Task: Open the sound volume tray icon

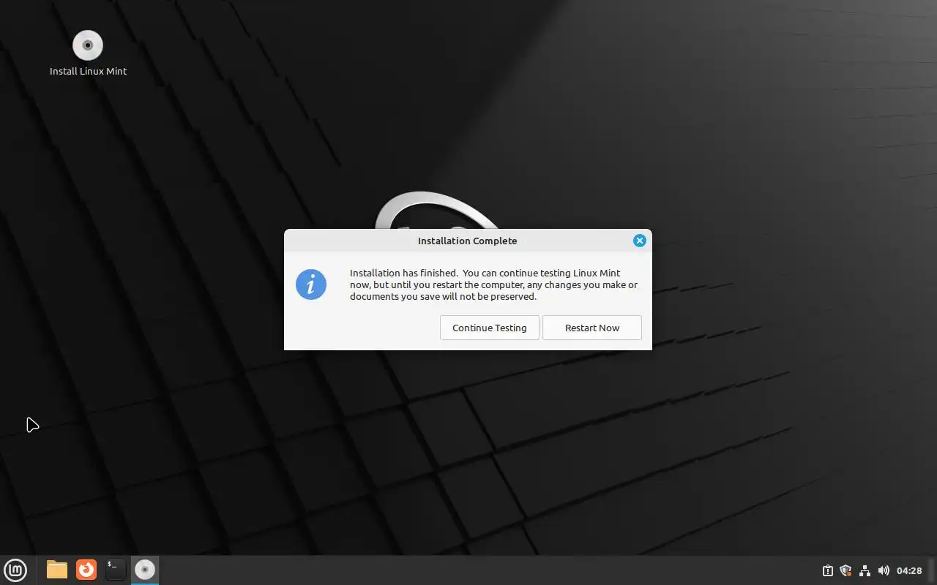Action: coord(884,570)
